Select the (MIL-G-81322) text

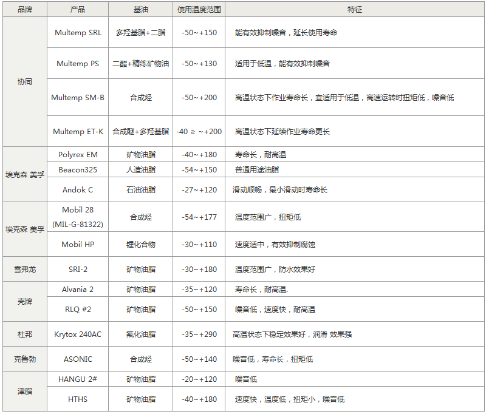[x=78, y=224]
